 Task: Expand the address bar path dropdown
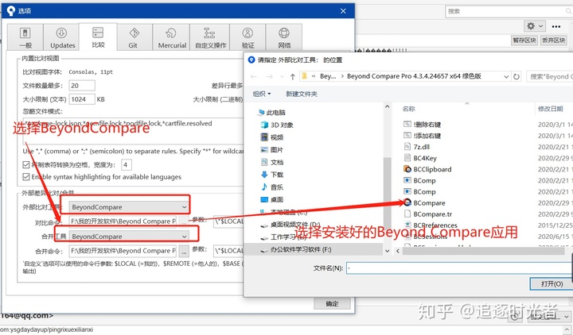click(506, 76)
